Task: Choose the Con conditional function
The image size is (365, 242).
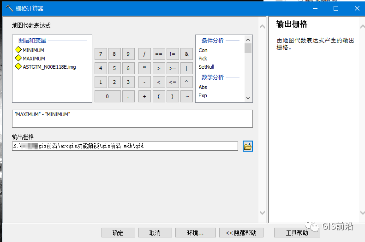Action: click(203, 50)
